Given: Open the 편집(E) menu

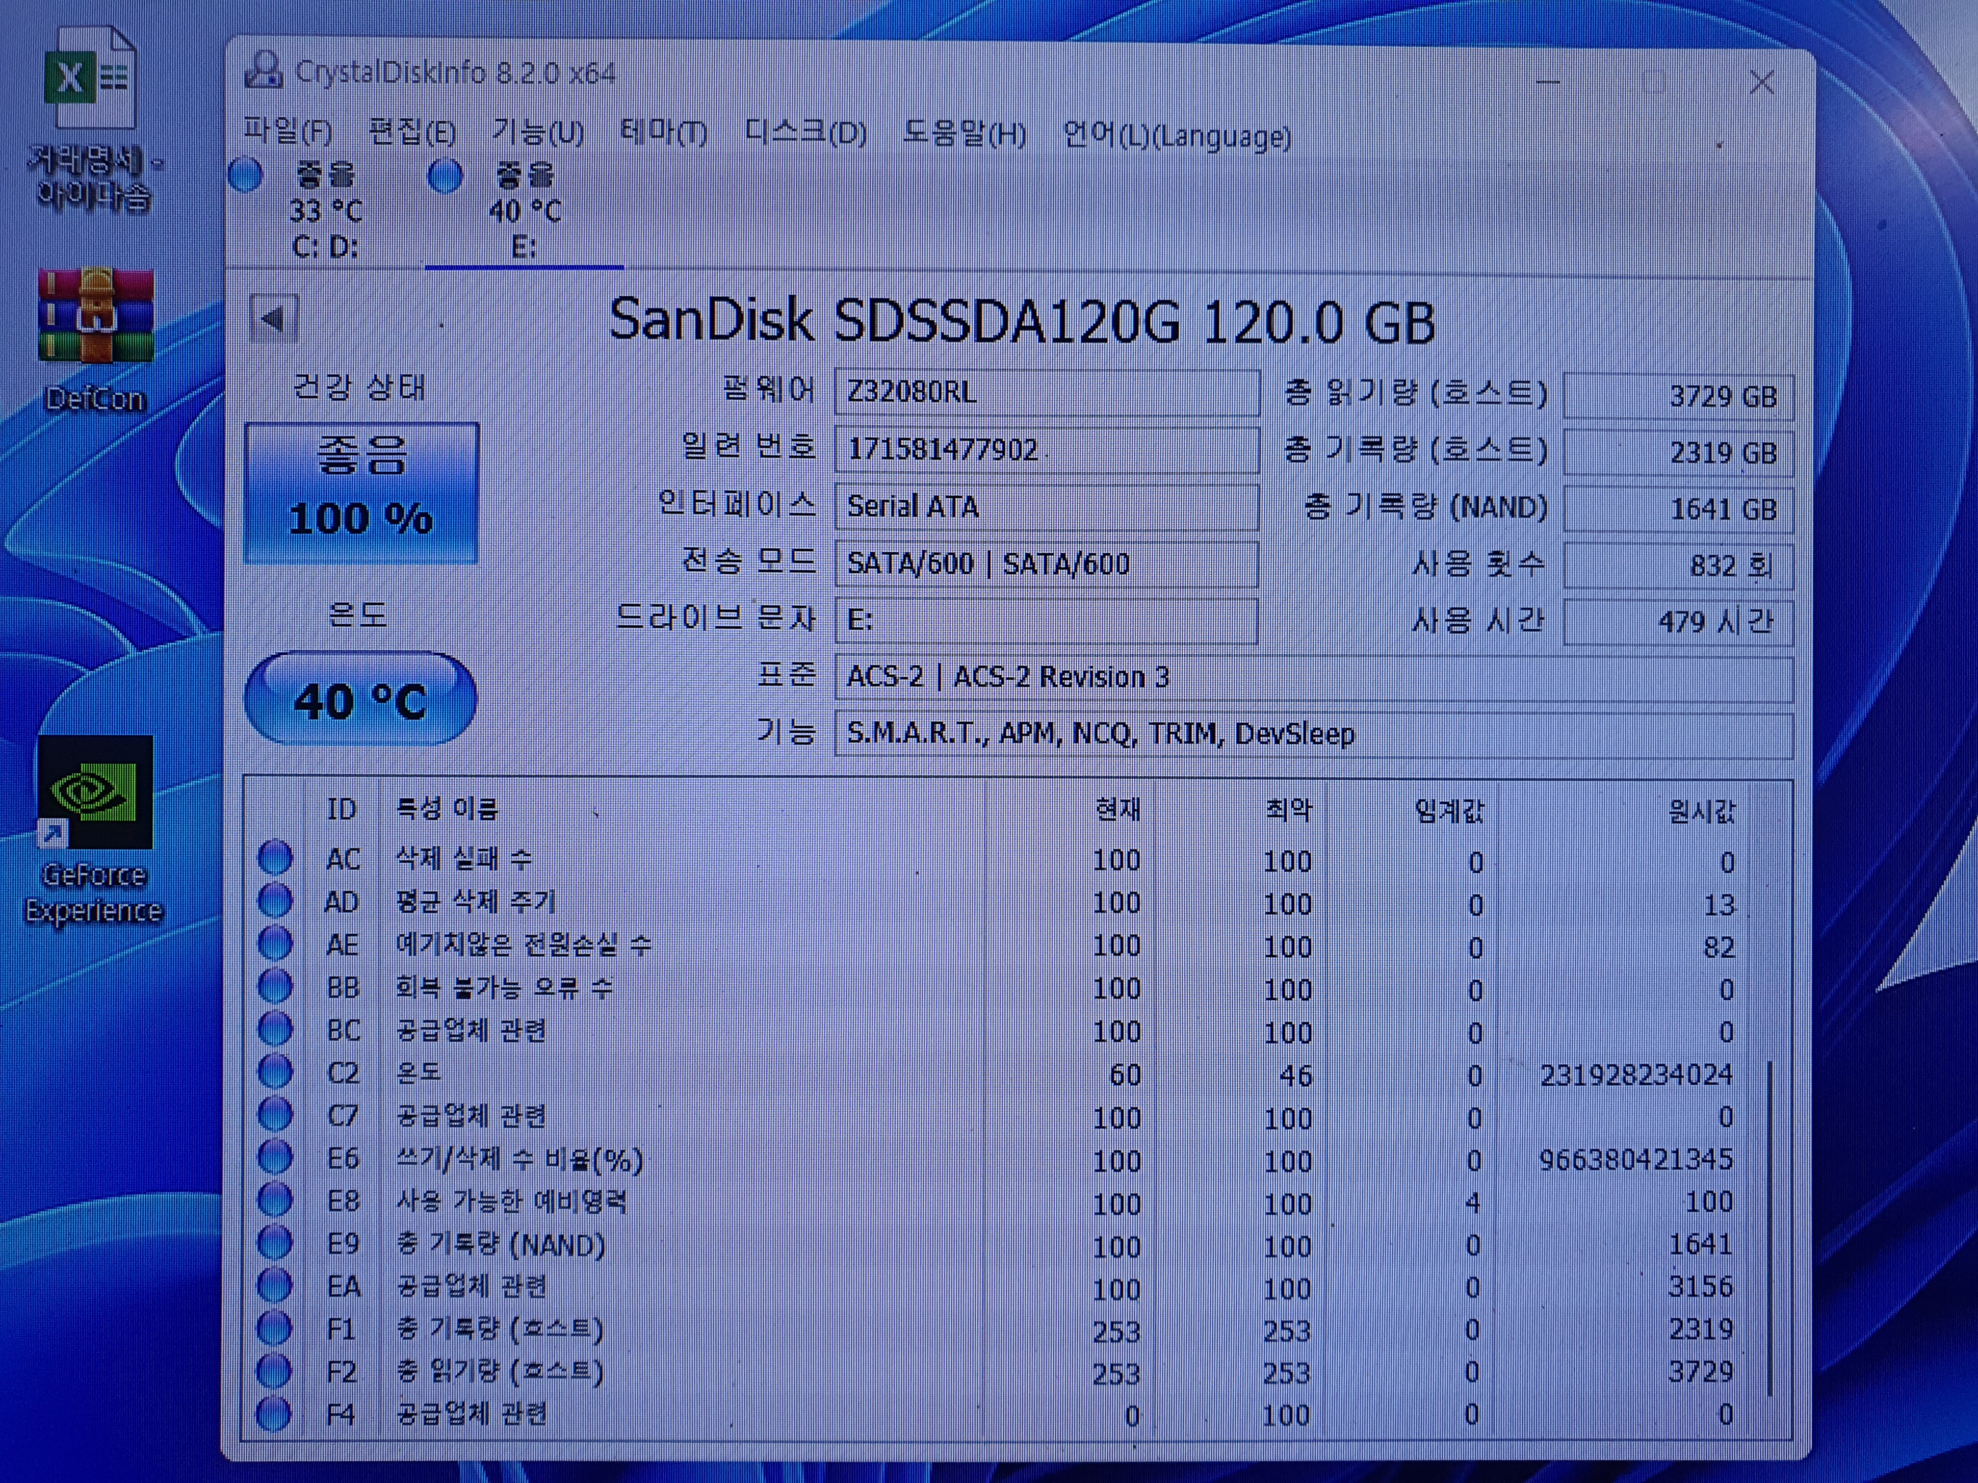Looking at the screenshot, I should pos(412,132).
